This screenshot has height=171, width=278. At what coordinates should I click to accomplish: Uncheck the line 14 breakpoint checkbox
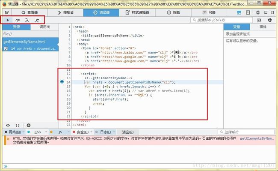point(6,48)
